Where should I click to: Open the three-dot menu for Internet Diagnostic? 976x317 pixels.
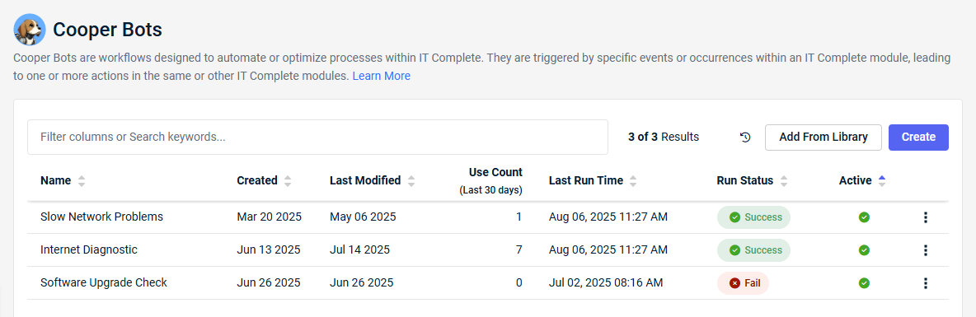[x=925, y=249]
